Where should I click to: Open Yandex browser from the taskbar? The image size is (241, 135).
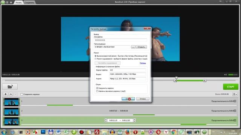[166, 132]
